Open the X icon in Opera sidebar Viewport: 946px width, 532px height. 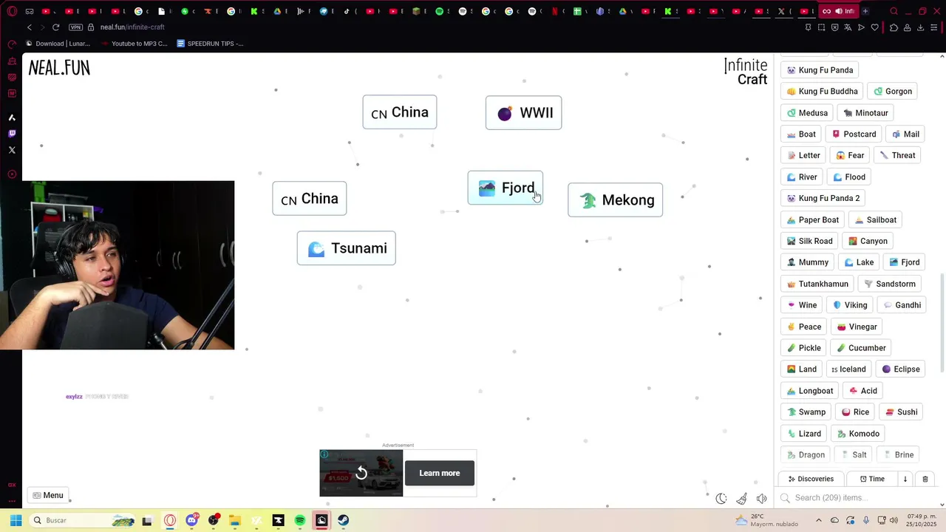coord(12,150)
